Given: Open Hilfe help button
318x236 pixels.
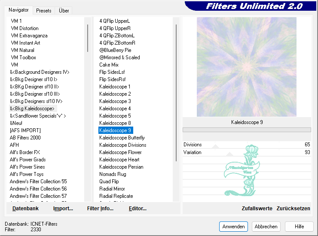Looking at the screenshot, I should 299,227.
